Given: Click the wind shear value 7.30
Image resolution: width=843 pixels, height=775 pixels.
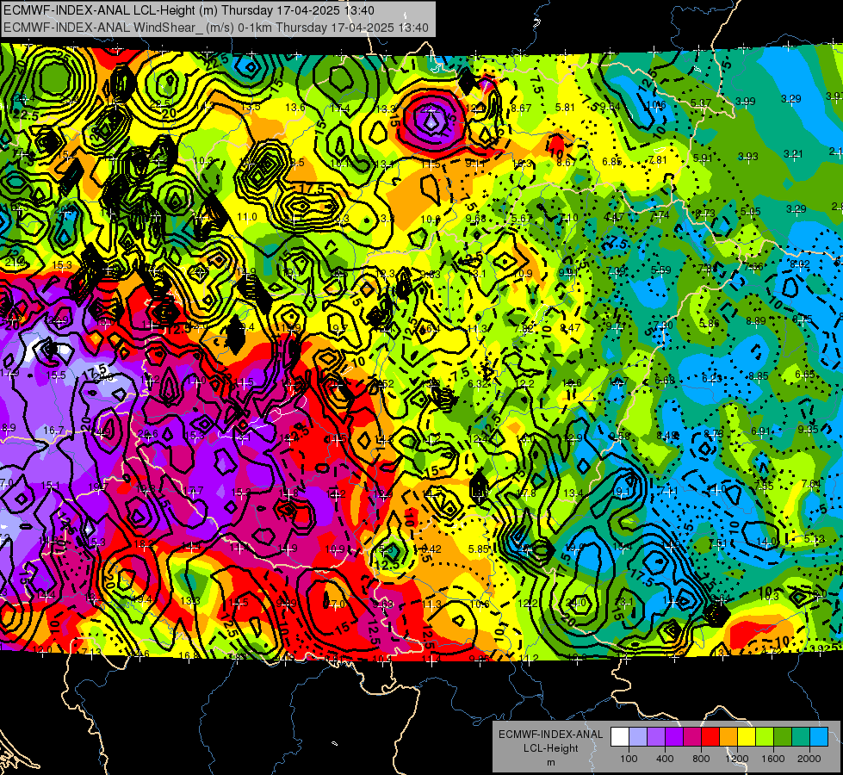Looking at the screenshot, I should click(663, 325).
